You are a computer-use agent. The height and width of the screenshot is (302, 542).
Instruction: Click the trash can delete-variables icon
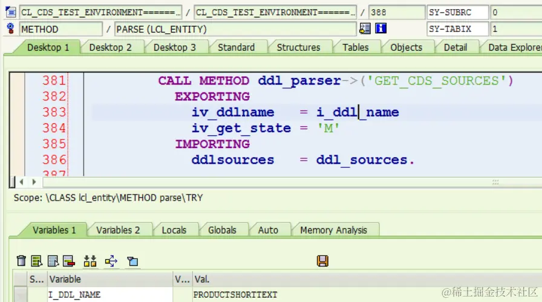click(21, 260)
